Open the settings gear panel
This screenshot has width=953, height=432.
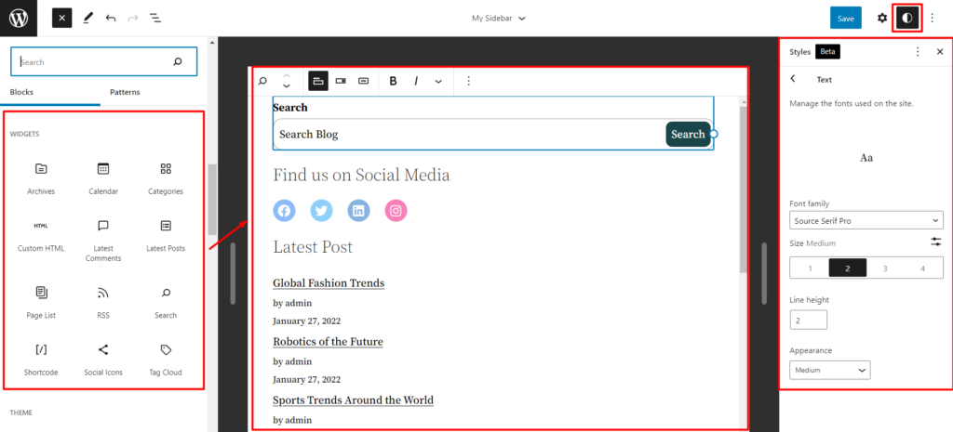click(x=882, y=18)
